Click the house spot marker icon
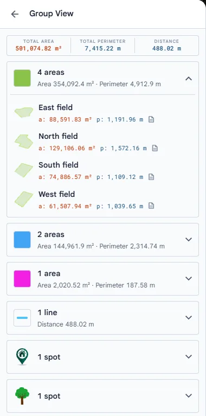 click(x=22, y=357)
